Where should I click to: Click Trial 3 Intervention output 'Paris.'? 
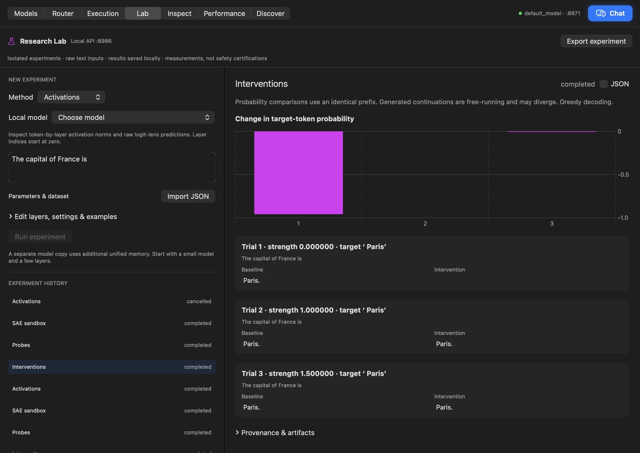click(x=444, y=407)
